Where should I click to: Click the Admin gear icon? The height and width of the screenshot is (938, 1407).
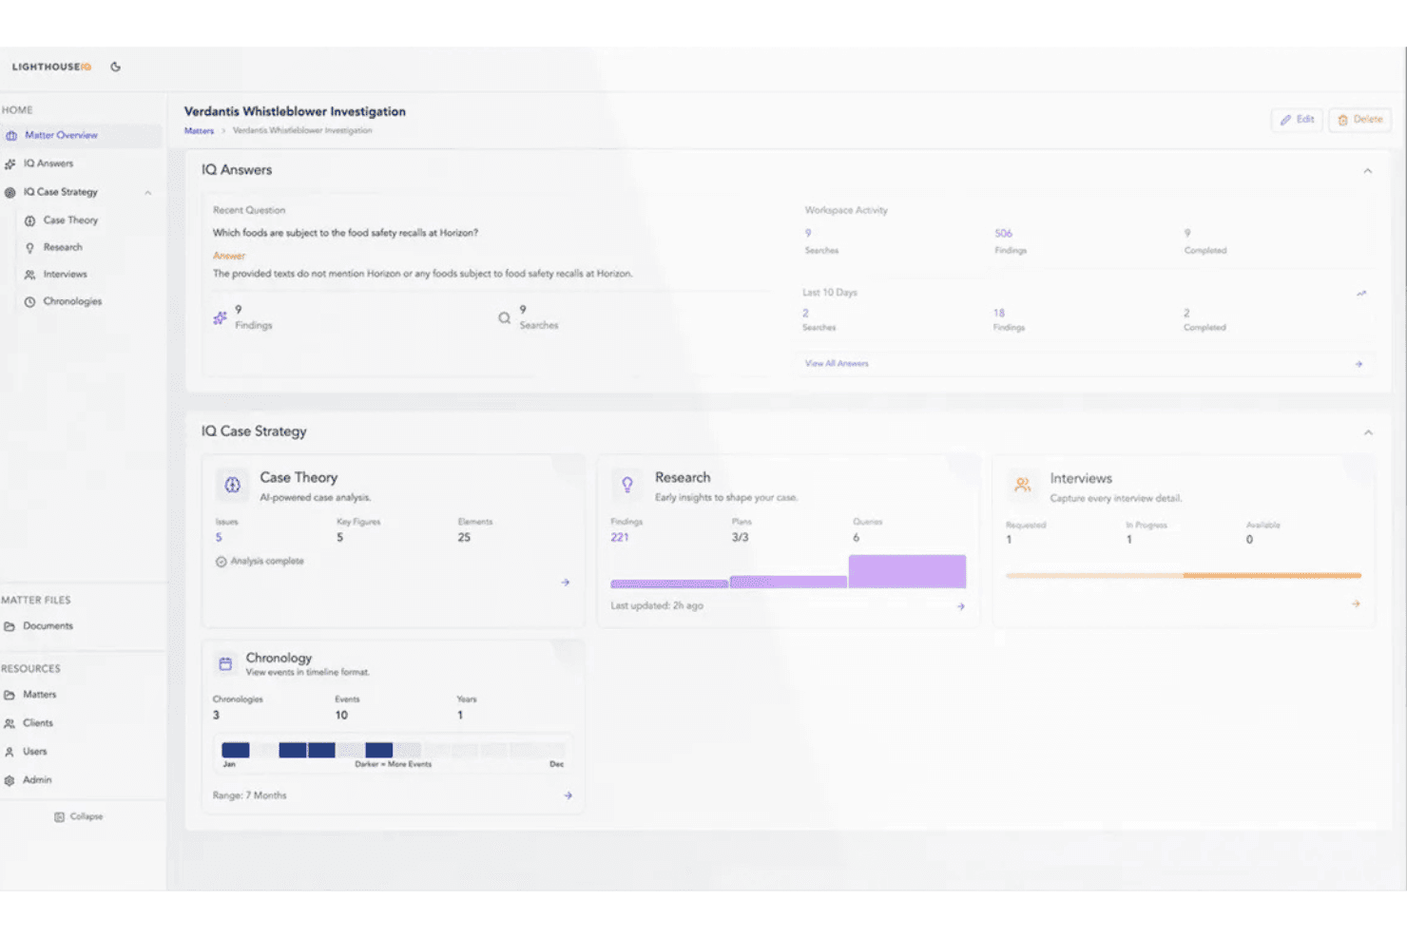(x=10, y=780)
